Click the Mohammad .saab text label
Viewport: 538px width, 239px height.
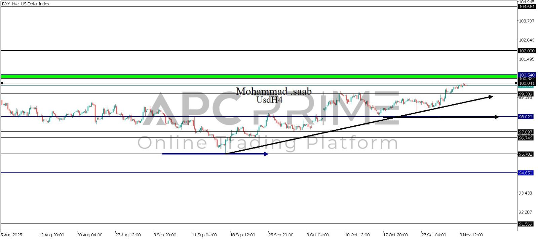tap(274, 91)
